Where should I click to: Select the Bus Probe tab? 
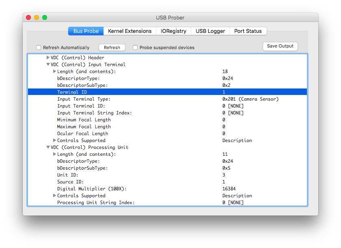tap(86, 31)
